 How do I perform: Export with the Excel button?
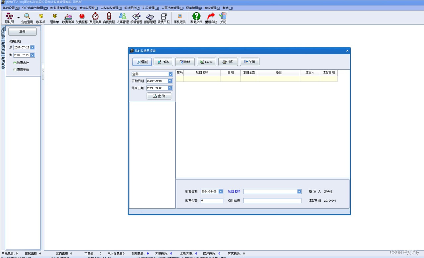tap(206, 62)
